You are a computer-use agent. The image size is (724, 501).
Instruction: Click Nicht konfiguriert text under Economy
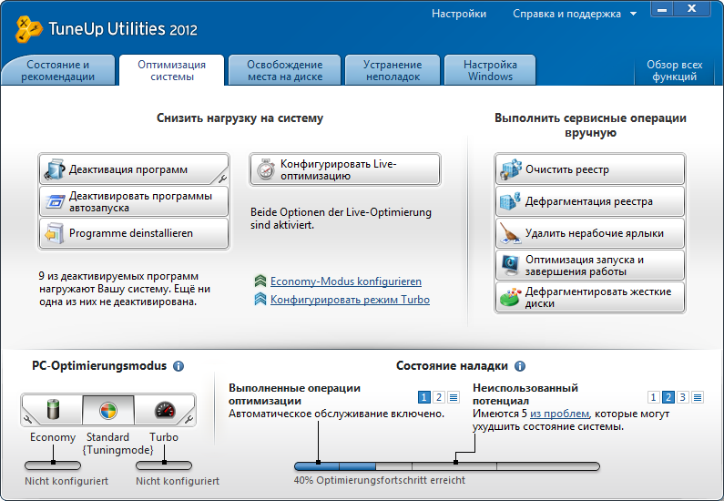[x=66, y=481]
